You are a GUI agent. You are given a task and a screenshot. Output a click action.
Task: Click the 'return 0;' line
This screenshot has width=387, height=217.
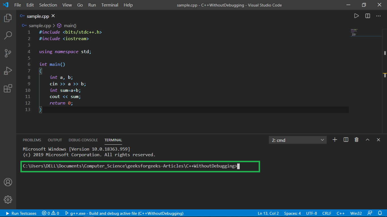(61, 103)
